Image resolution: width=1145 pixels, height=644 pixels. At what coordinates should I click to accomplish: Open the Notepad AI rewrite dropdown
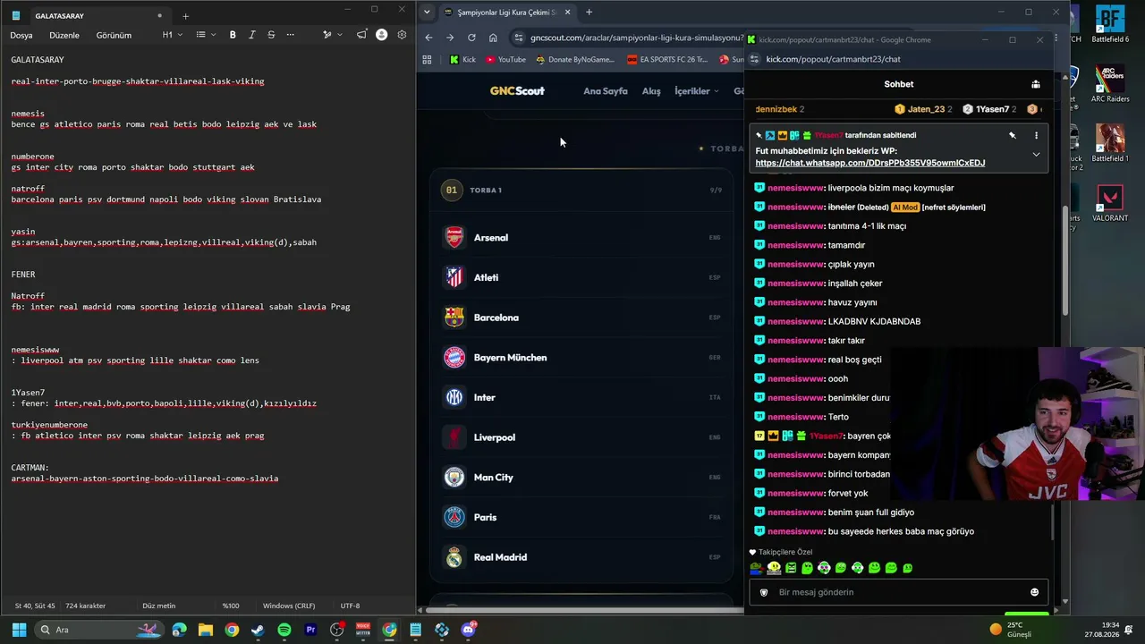coord(333,35)
